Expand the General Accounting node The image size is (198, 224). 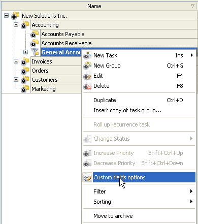point(25,52)
